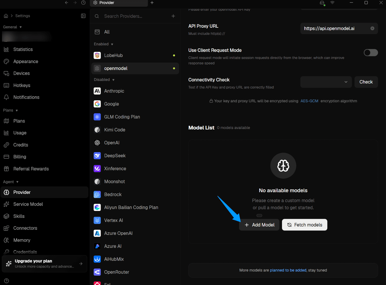This screenshot has width=386, height=285.
Task: Open Statistics settings page
Action: click(x=44, y=49)
